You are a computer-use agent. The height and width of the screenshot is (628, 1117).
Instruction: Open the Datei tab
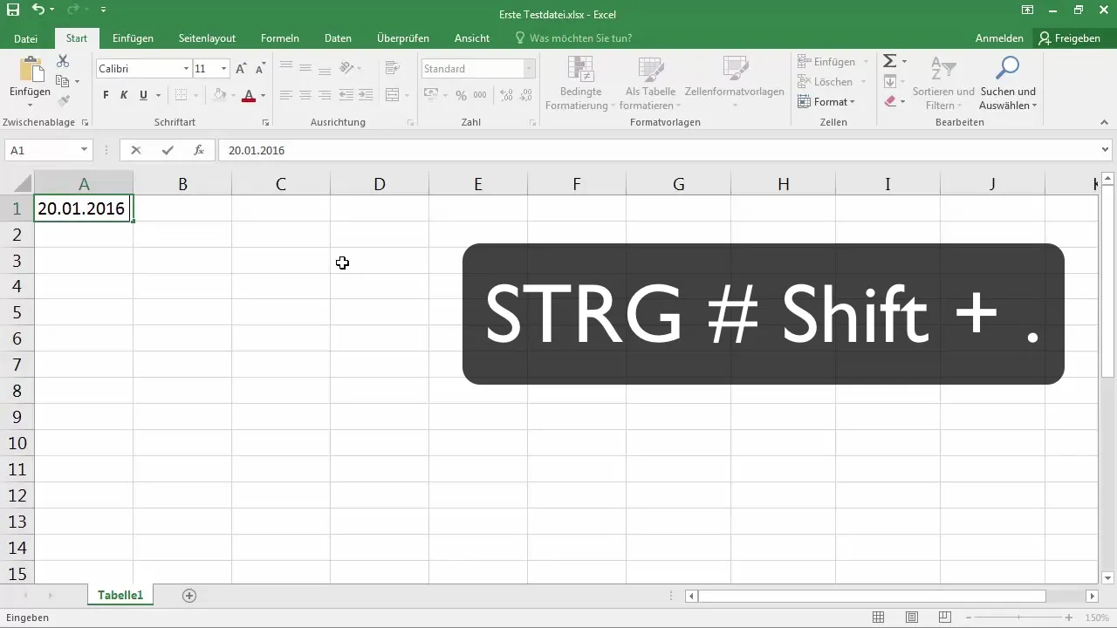pyautogui.click(x=26, y=38)
